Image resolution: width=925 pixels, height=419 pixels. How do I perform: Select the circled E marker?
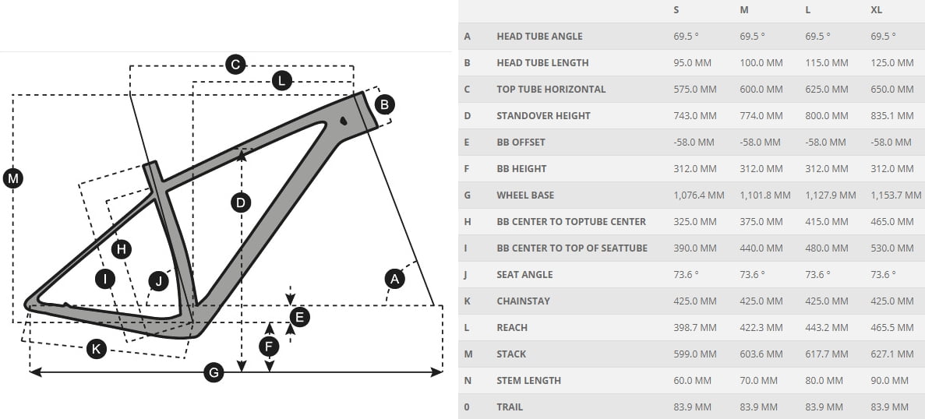pos(300,318)
